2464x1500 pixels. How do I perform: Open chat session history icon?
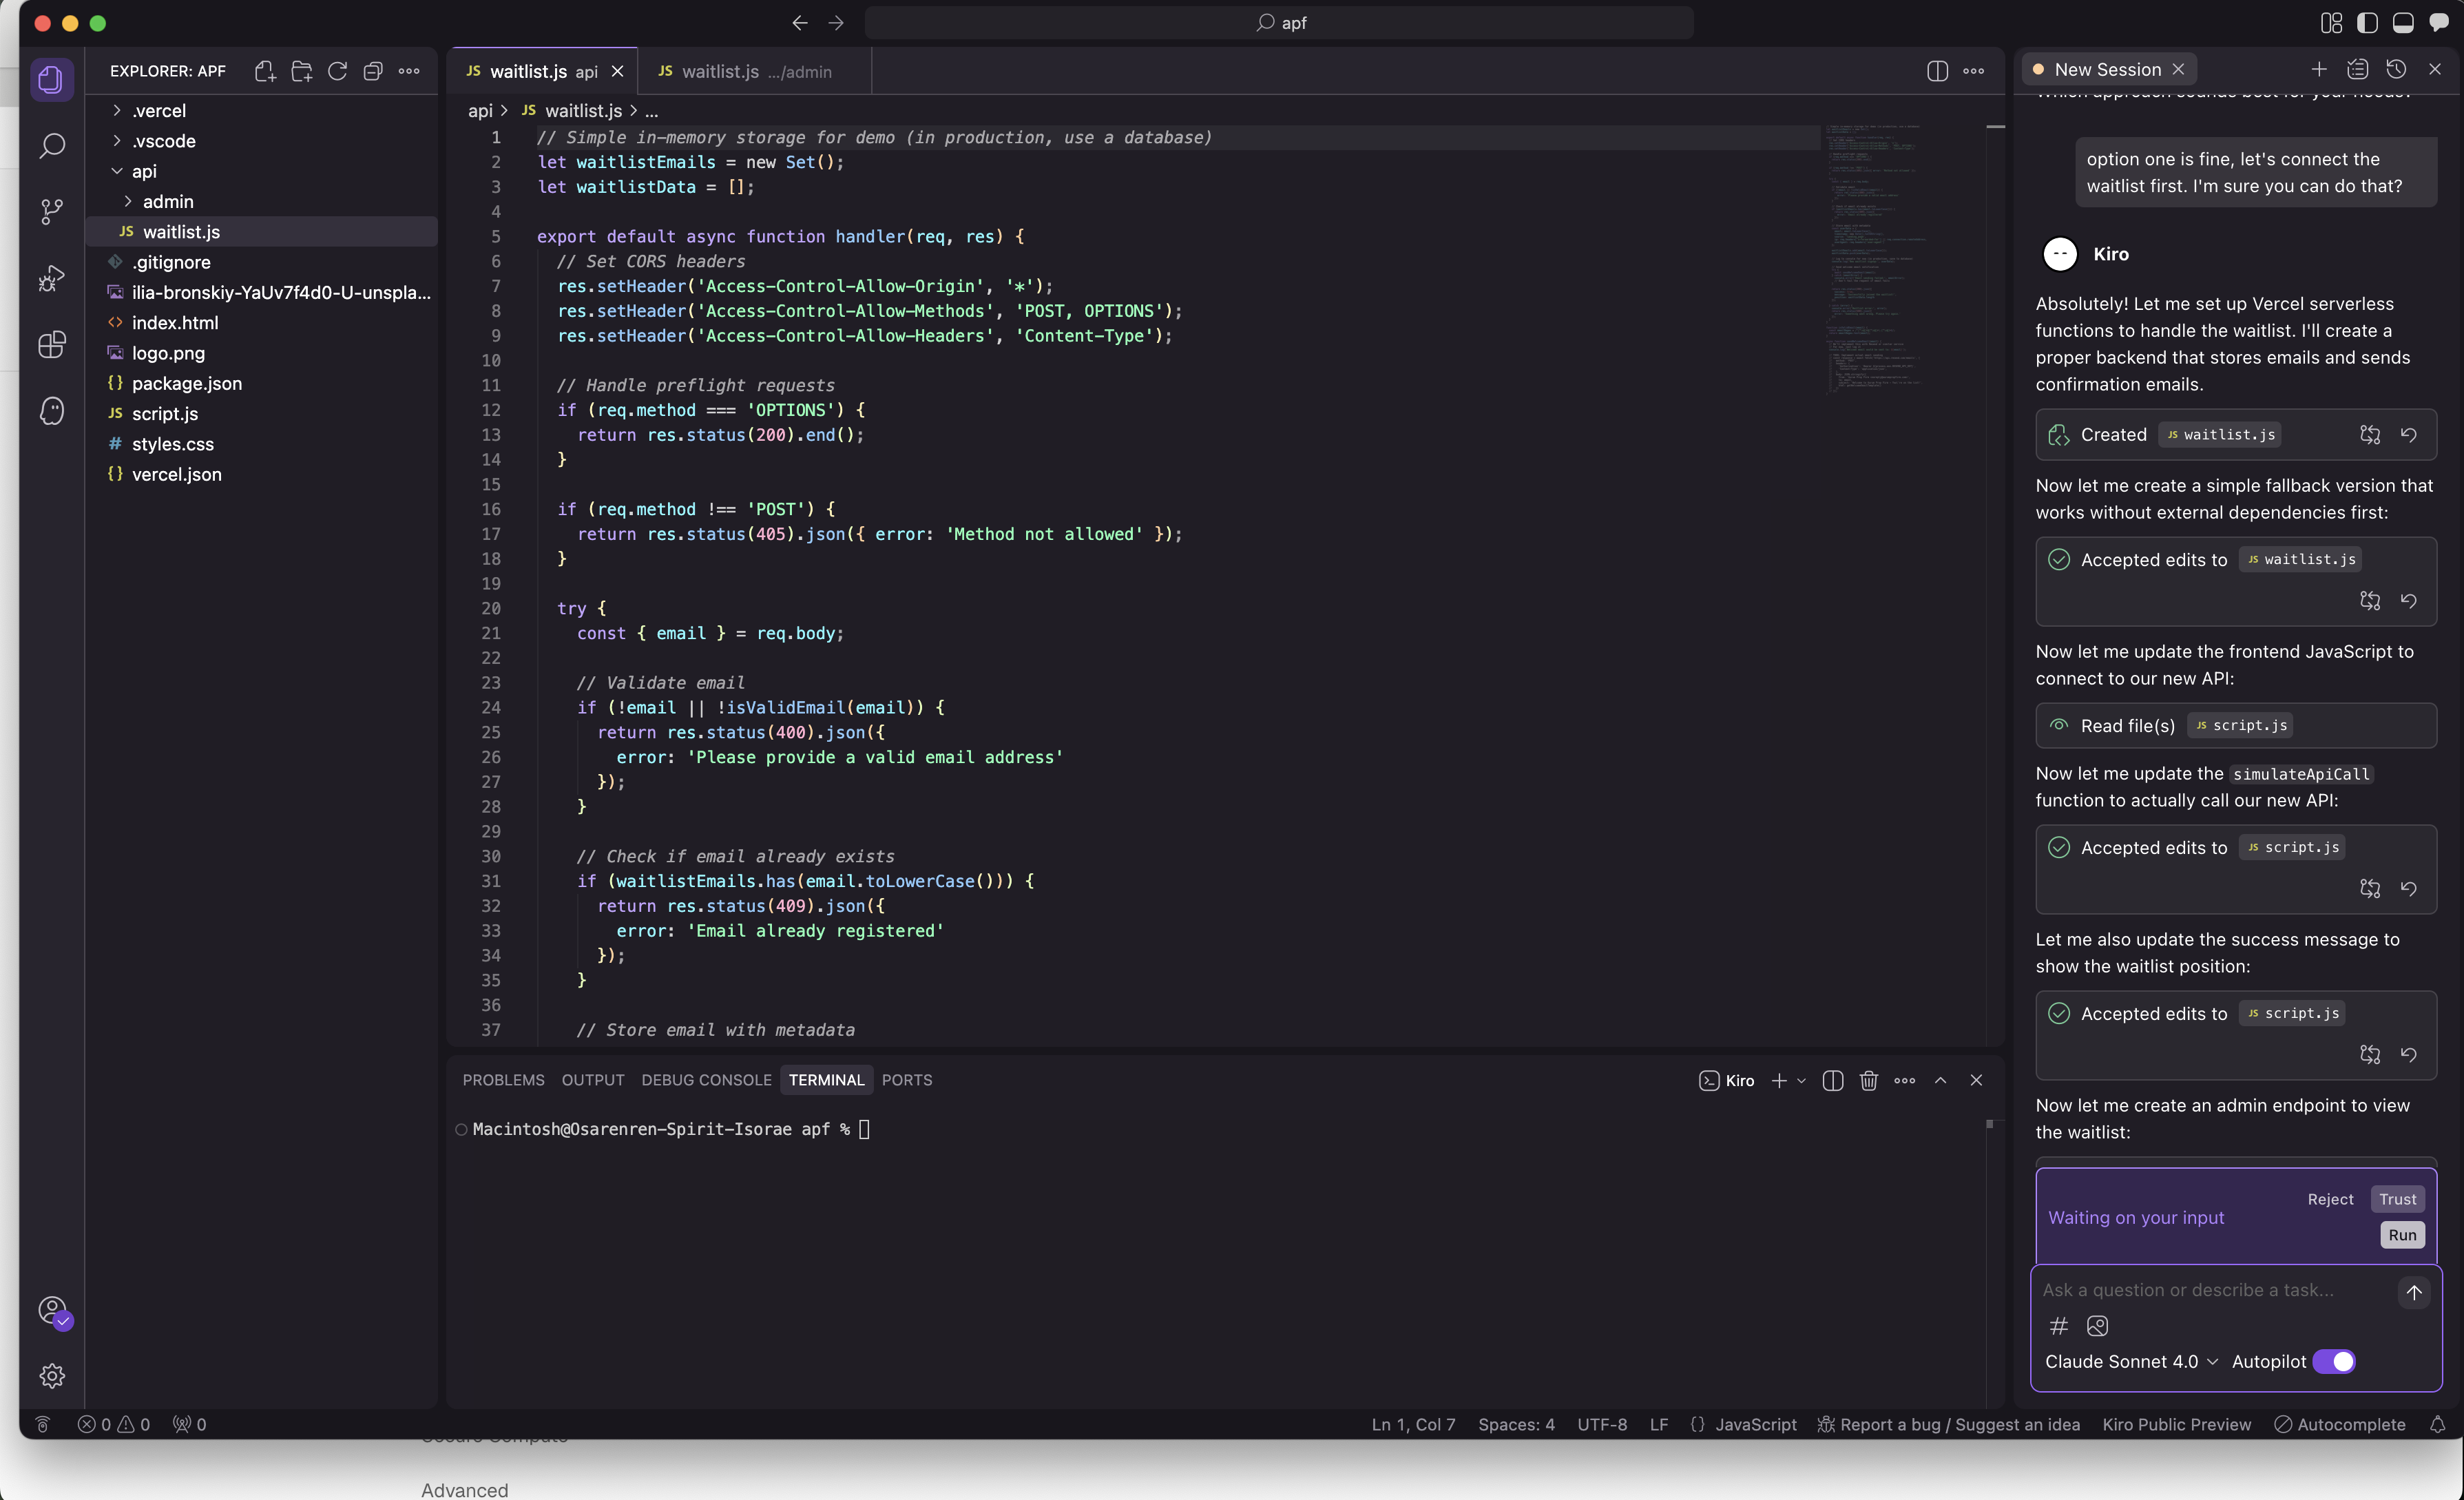2396,69
